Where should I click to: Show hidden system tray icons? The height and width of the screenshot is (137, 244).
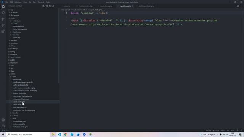pos(218,134)
